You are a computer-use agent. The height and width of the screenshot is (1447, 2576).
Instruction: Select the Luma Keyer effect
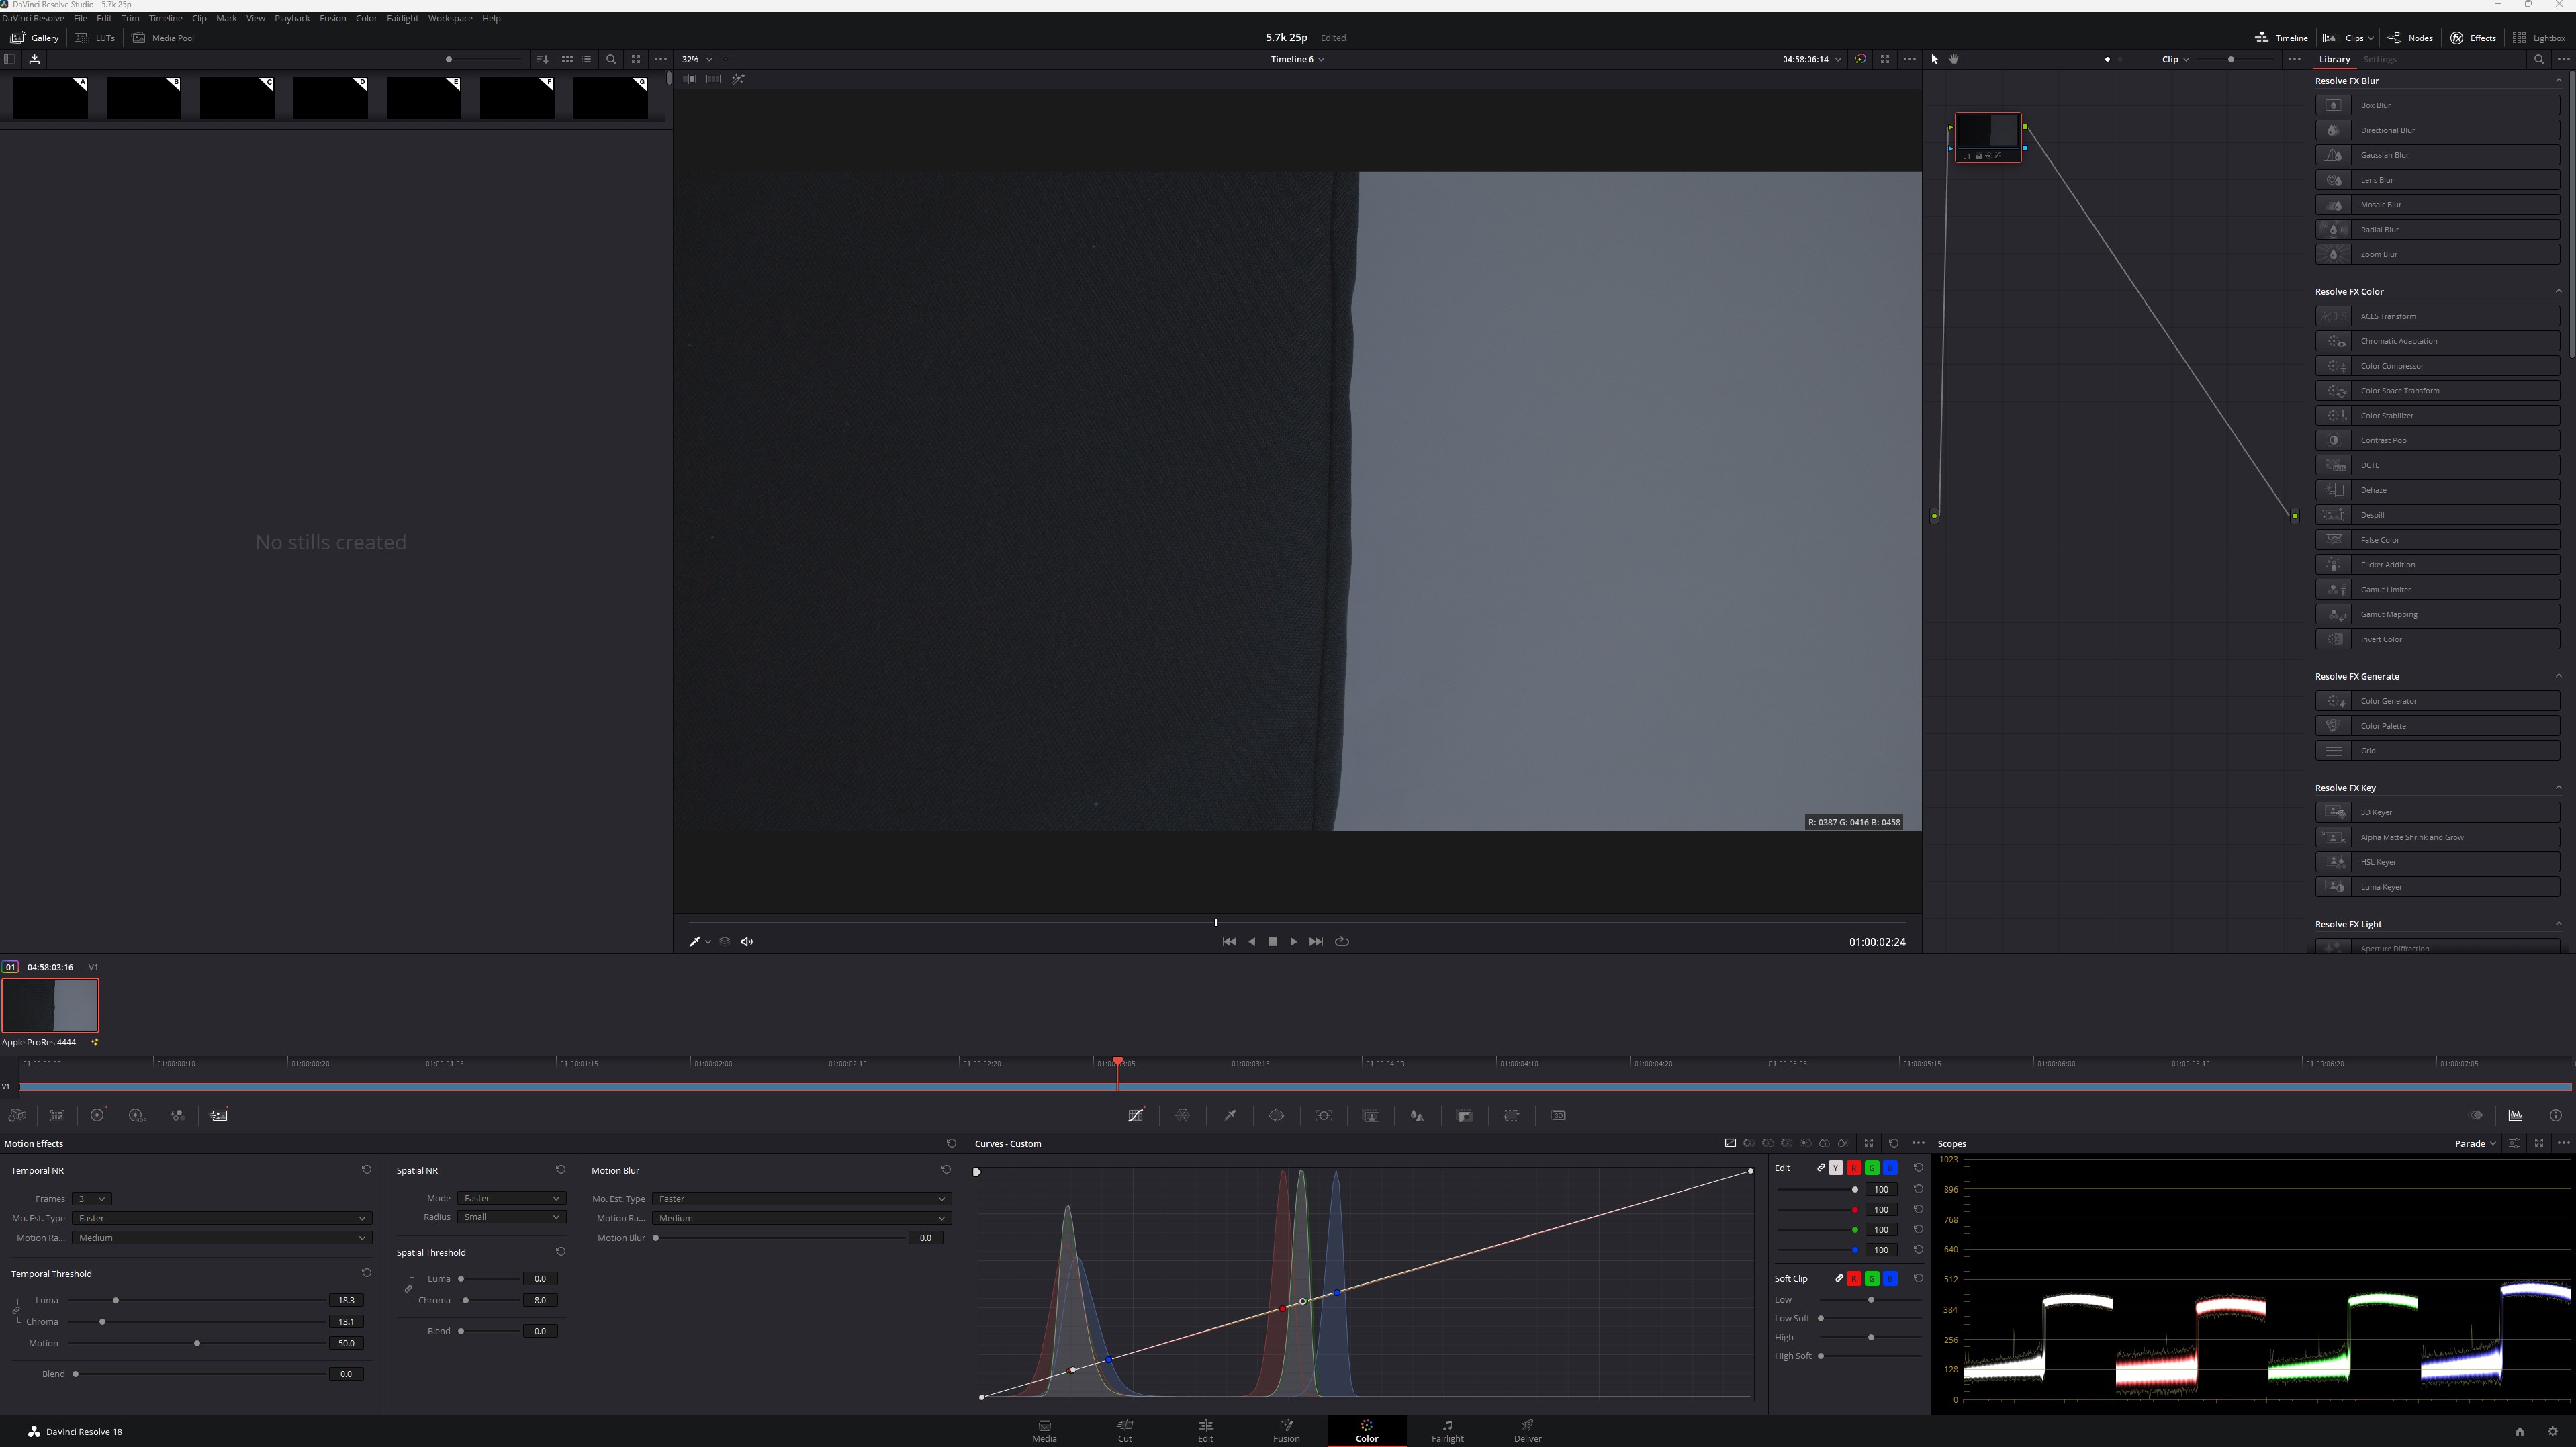(x=2437, y=887)
